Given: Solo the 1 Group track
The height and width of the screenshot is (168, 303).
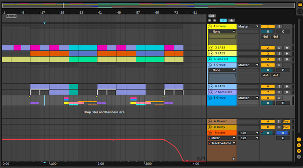Looking at the screenshot, I should point(279,26).
